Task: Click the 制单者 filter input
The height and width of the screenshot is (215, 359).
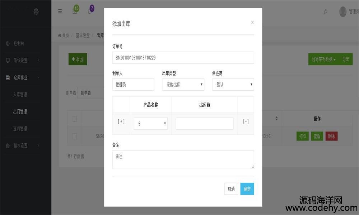Action: (91, 93)
